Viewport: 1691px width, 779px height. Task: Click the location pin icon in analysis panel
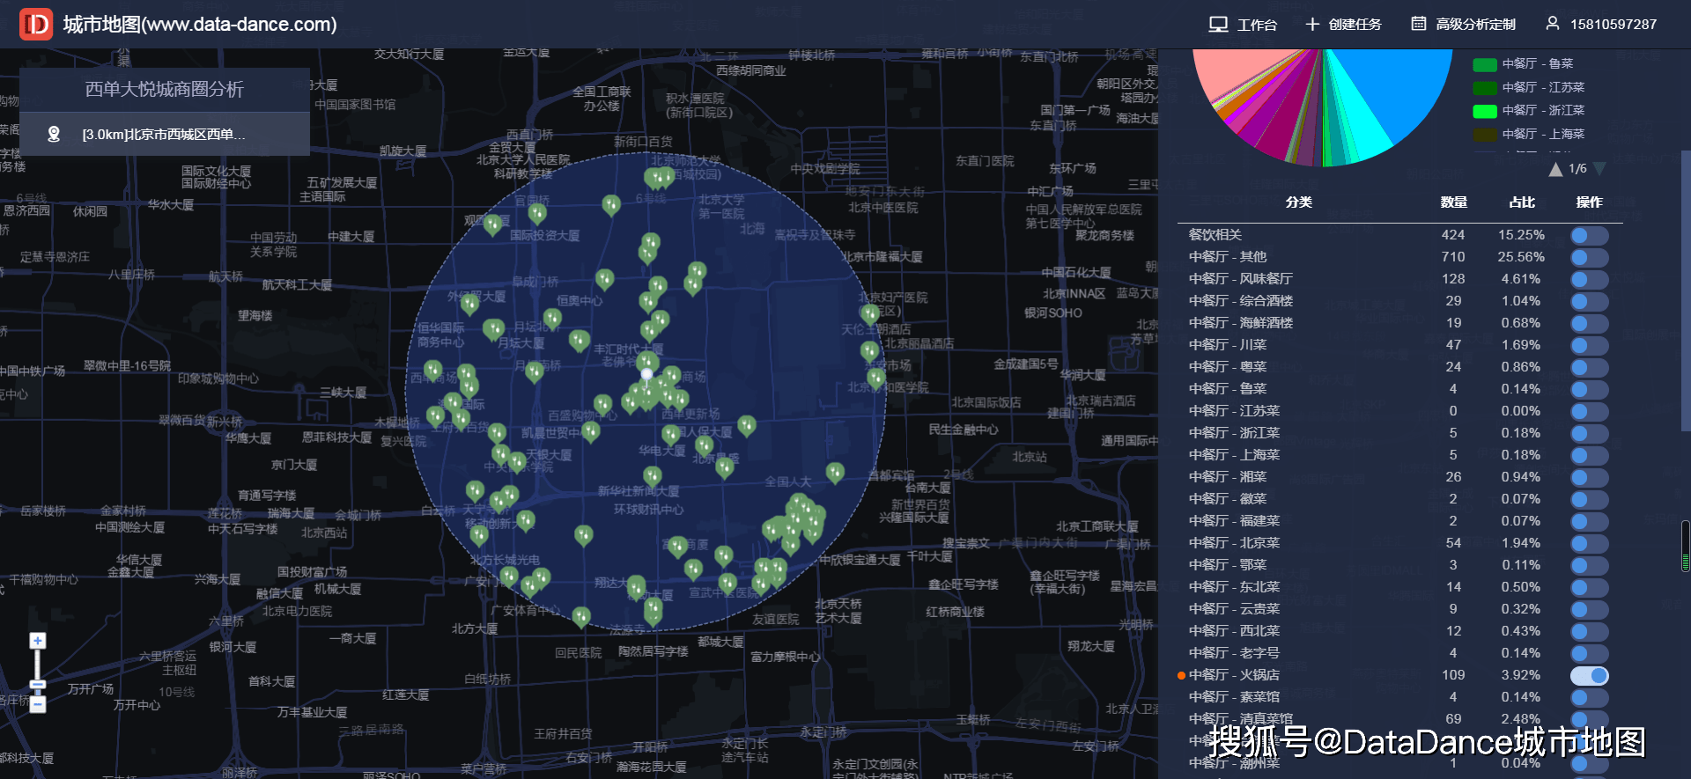pyautogui.click(x=54, y=134)
